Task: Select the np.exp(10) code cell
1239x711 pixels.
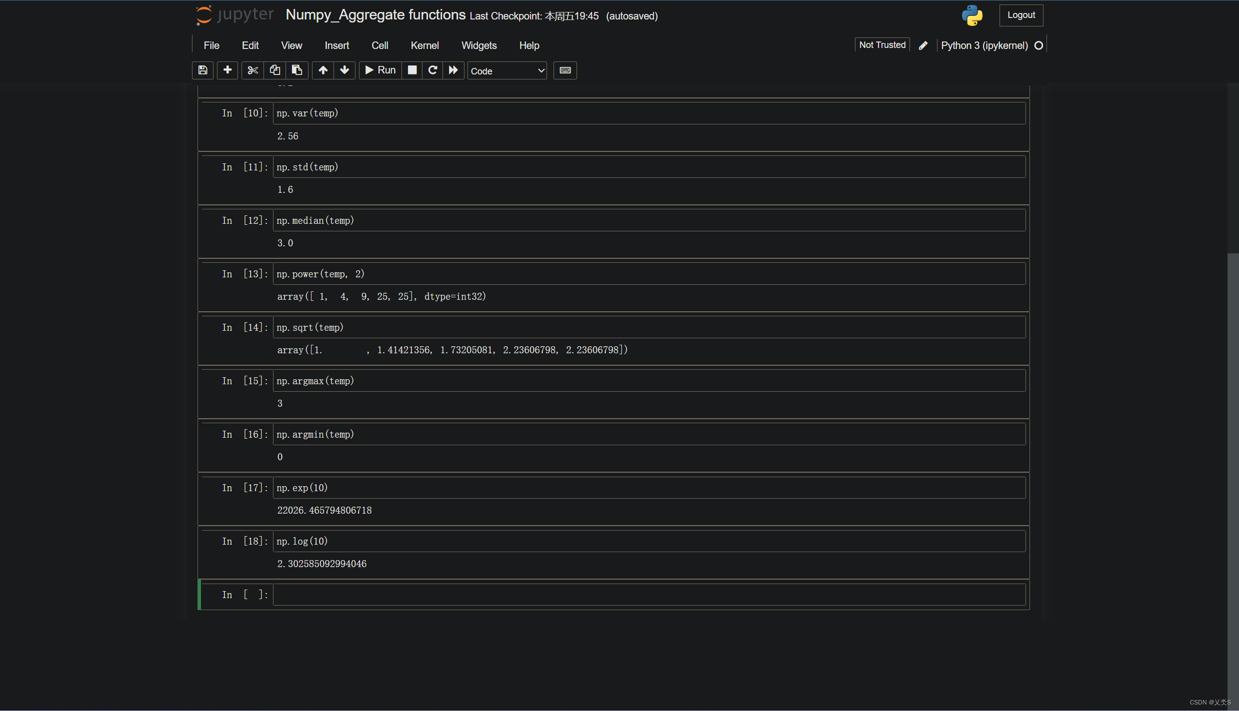Action: [649, 488]
